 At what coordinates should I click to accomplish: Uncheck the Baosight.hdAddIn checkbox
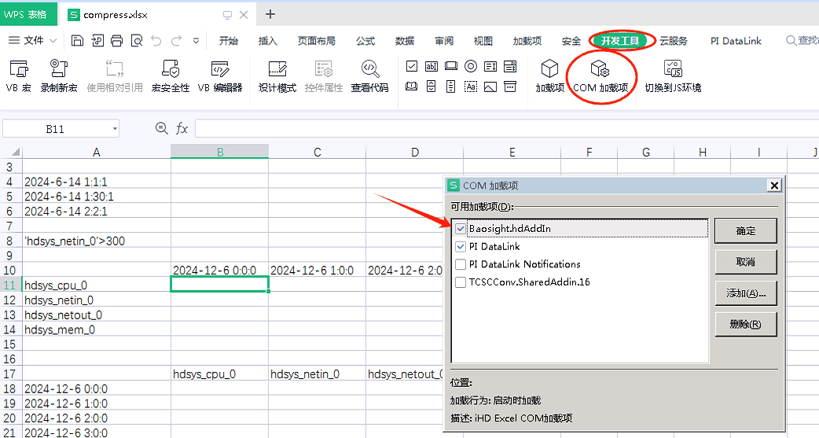(x=461, y=228)
